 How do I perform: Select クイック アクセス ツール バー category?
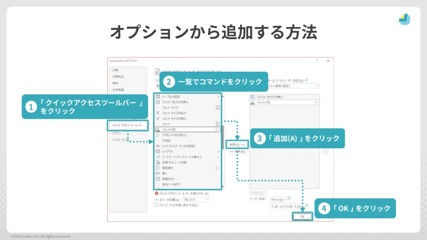pos(127,126)
